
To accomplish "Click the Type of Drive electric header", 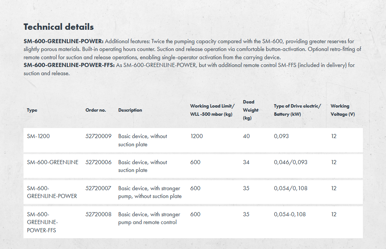I will (297, 110).
